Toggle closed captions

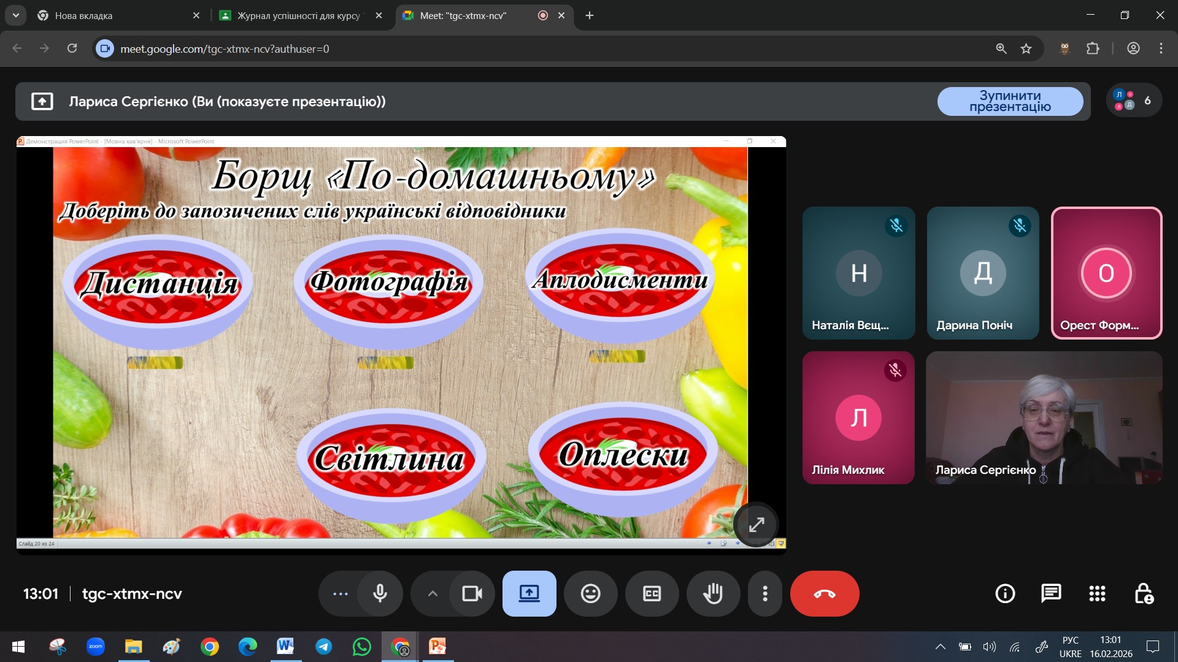pos(652,593)
